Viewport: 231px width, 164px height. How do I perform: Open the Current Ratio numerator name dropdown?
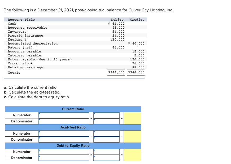64,115
